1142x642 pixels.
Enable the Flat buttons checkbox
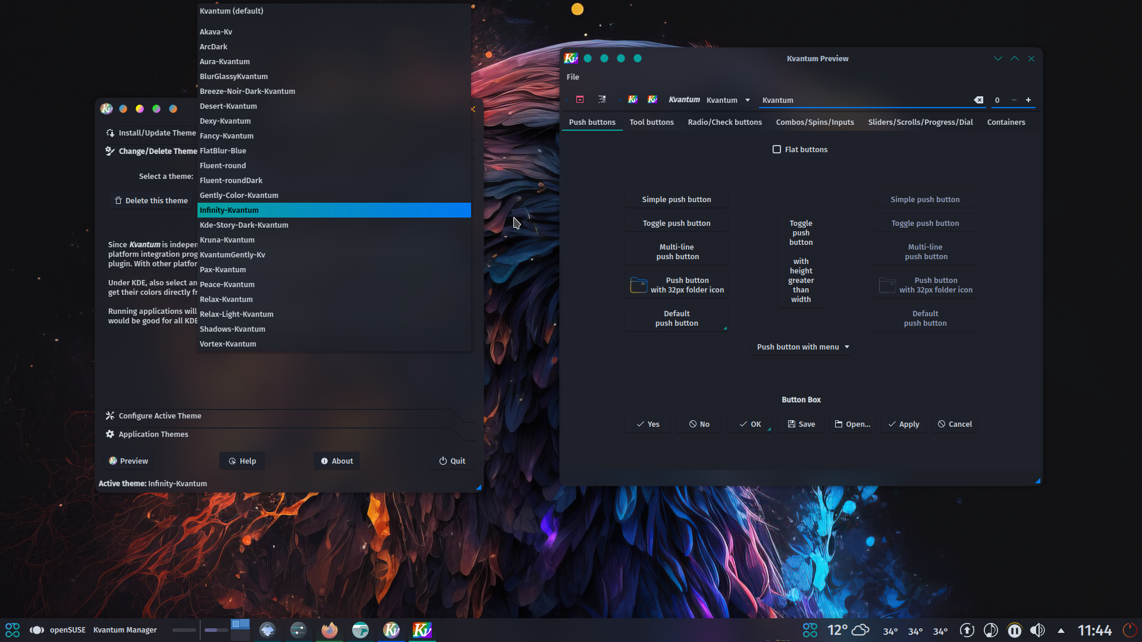pos(799,149)
